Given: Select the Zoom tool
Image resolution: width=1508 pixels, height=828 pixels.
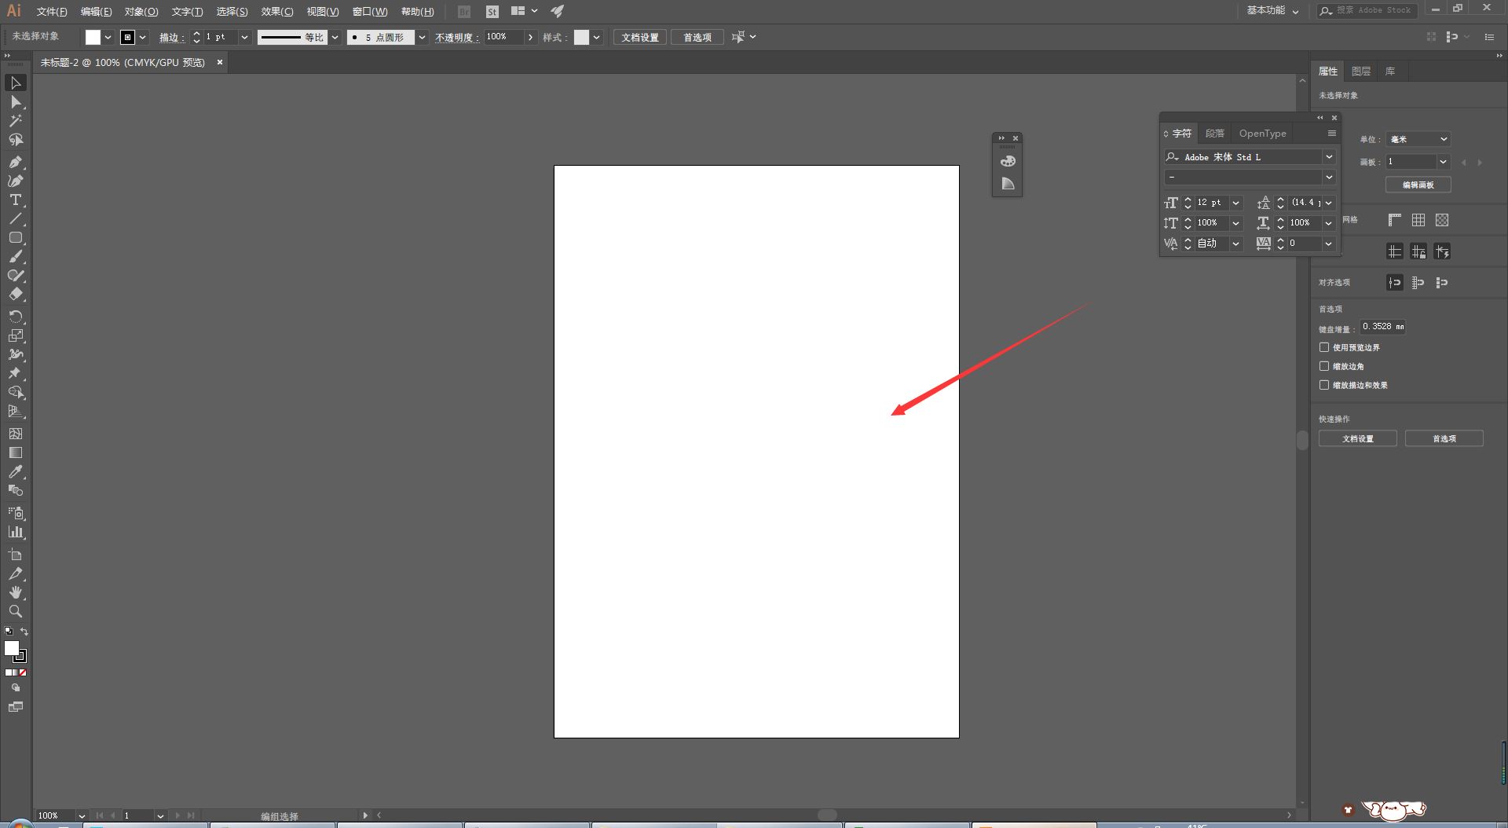Looking at the screenshot, I should [16, 611].
